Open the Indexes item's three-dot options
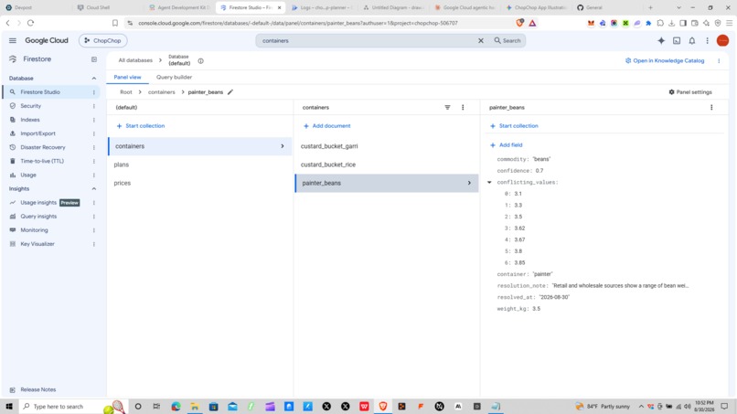The image size is (737, 414). coord(94,120)
